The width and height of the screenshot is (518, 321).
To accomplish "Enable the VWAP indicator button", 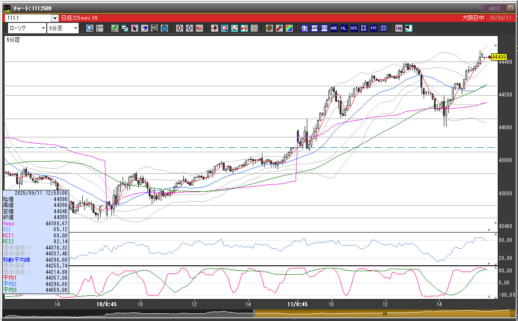I will tap(304, 28).
